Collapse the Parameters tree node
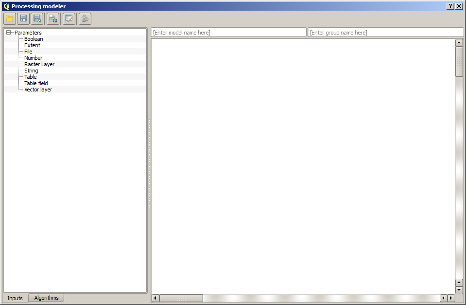 (8, 33)
